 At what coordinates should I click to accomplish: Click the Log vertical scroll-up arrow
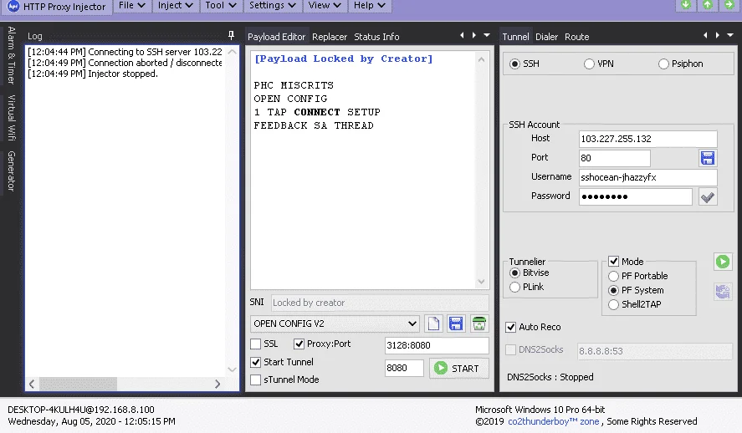pos(232,52)
